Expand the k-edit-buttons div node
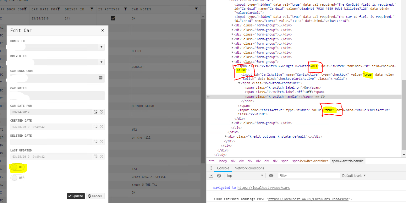The image size is (406, 203). pos(226,136)
